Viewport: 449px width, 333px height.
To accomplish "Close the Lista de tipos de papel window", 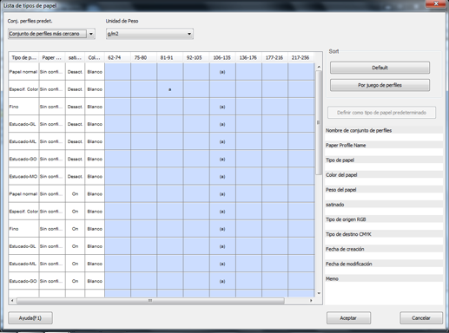I will [436, 3].
